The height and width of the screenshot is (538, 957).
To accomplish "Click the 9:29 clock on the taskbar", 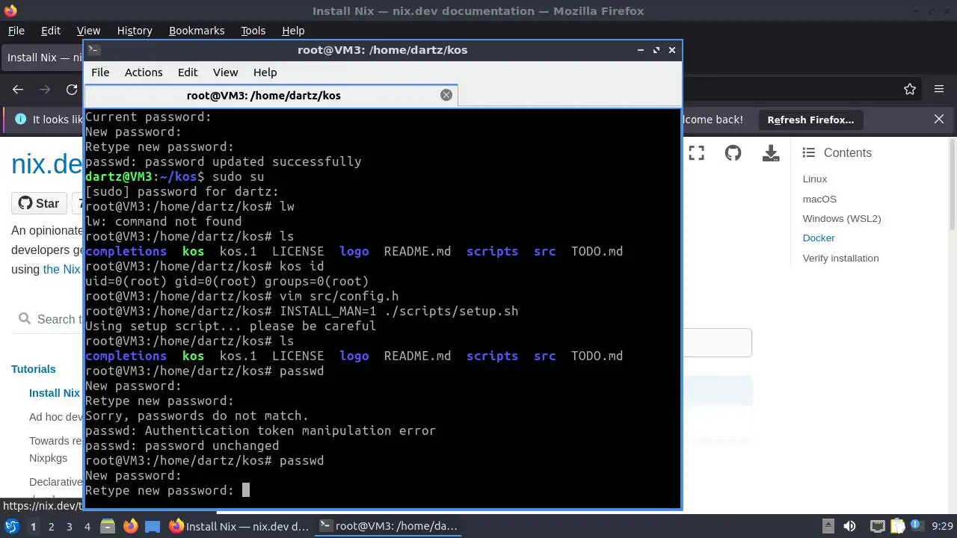I will click(942, 527).
